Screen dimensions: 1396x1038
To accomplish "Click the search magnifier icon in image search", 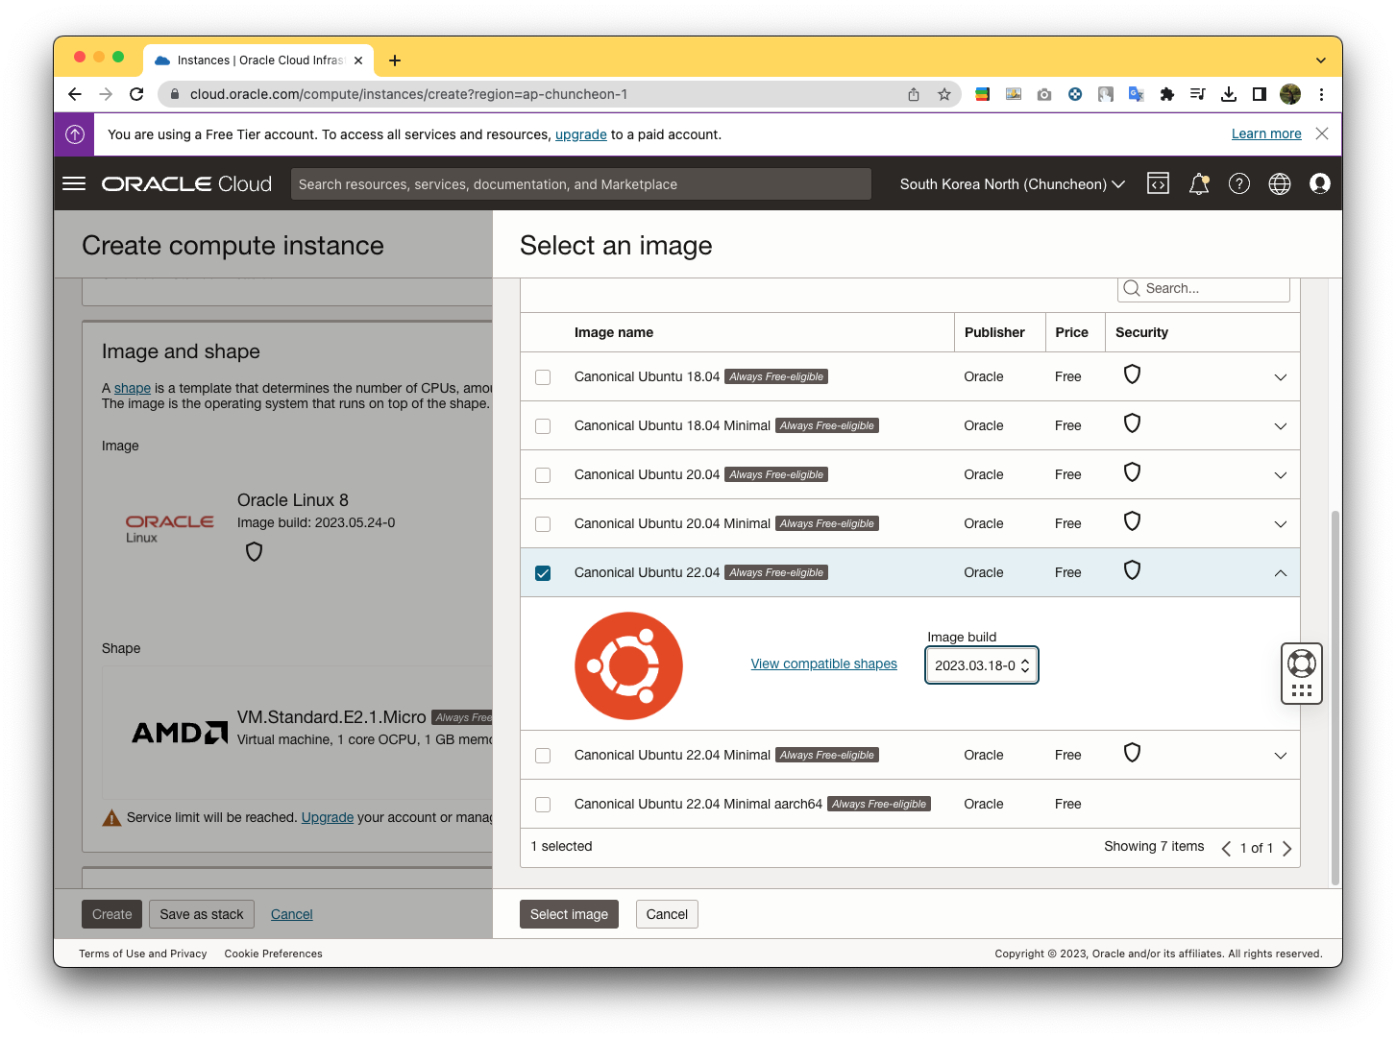I will click(x=1132, y=288).
